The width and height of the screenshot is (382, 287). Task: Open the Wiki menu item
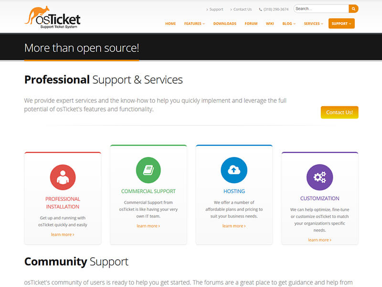270,23
